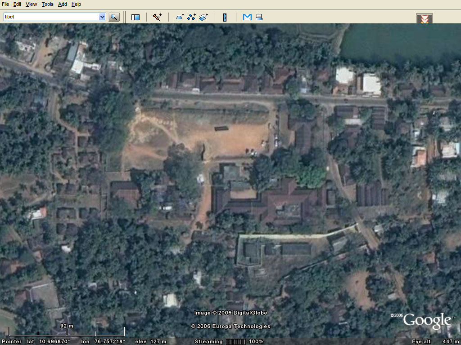
Task: Open the Add menu
Action: (62, 4)
